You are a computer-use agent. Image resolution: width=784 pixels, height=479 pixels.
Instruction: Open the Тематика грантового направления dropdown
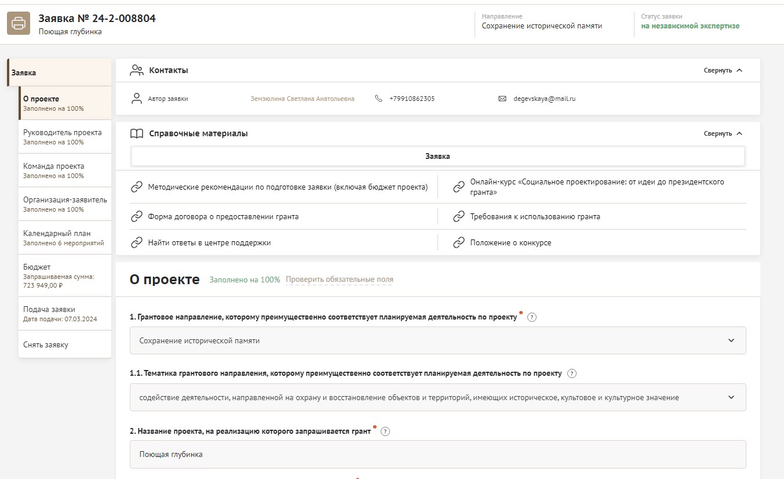(x=437, y=397)
